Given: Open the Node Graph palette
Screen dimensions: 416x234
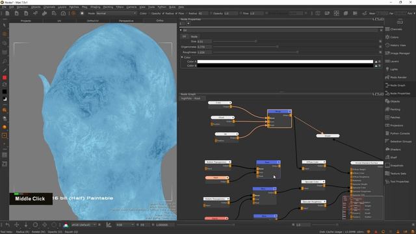Looking at the screenshot, I should (395, 85).
